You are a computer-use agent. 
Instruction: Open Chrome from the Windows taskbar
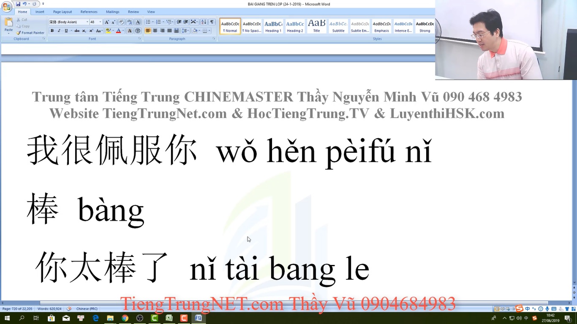[125, 318]
